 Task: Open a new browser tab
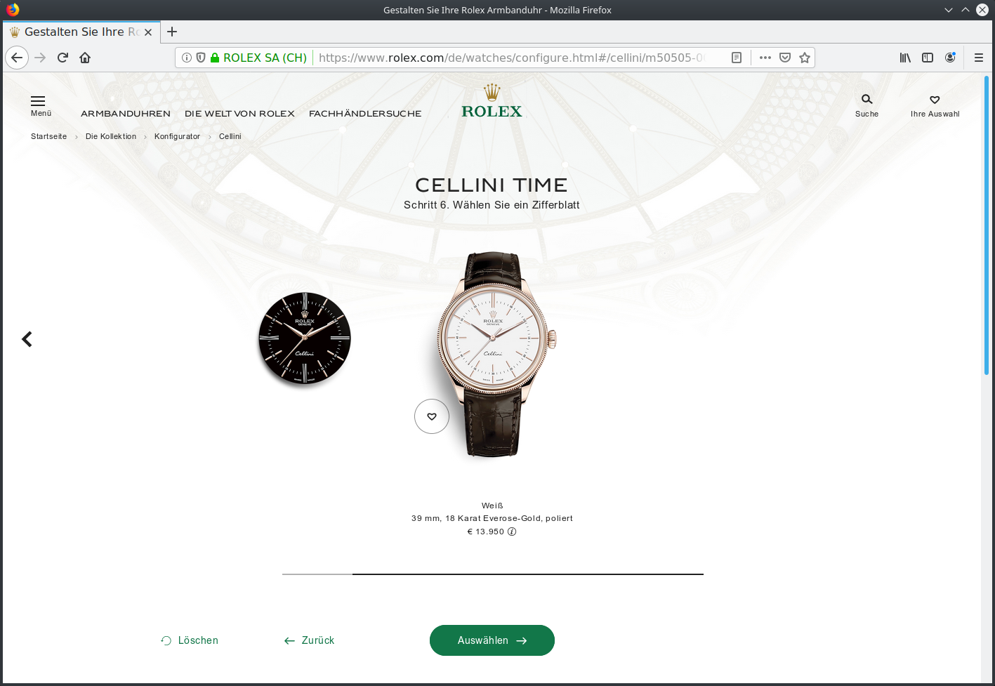coord(172,32)
